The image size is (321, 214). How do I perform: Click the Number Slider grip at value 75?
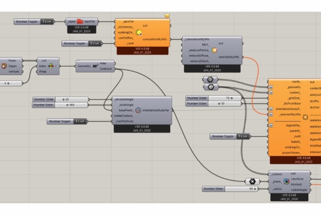pyautogui.click(x=232, y=98)
